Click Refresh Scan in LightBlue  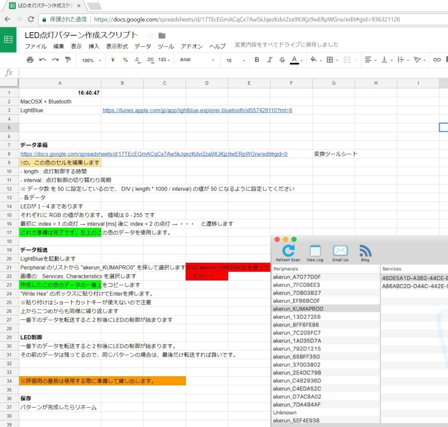[288, 253]
